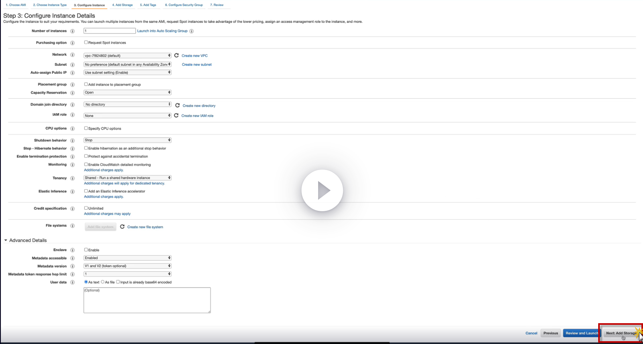Select the As file user data radio
Screen dimensions: 643x344
pos(102,282)
